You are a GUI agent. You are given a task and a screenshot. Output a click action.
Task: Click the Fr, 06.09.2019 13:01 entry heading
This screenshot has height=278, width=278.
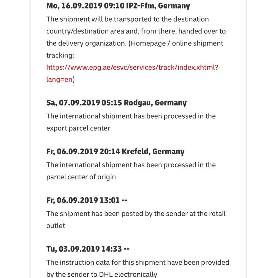87,200
